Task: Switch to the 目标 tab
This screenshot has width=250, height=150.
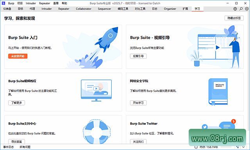Action: coord(20,9)
